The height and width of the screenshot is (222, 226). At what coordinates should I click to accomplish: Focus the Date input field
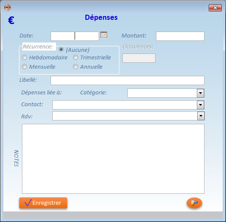[x=75, y=36]
